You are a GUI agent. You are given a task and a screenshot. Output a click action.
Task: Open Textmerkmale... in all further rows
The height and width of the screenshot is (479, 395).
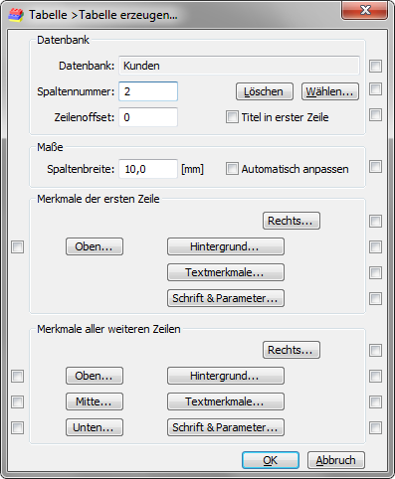pyautogui.click(x=226, y=401)
